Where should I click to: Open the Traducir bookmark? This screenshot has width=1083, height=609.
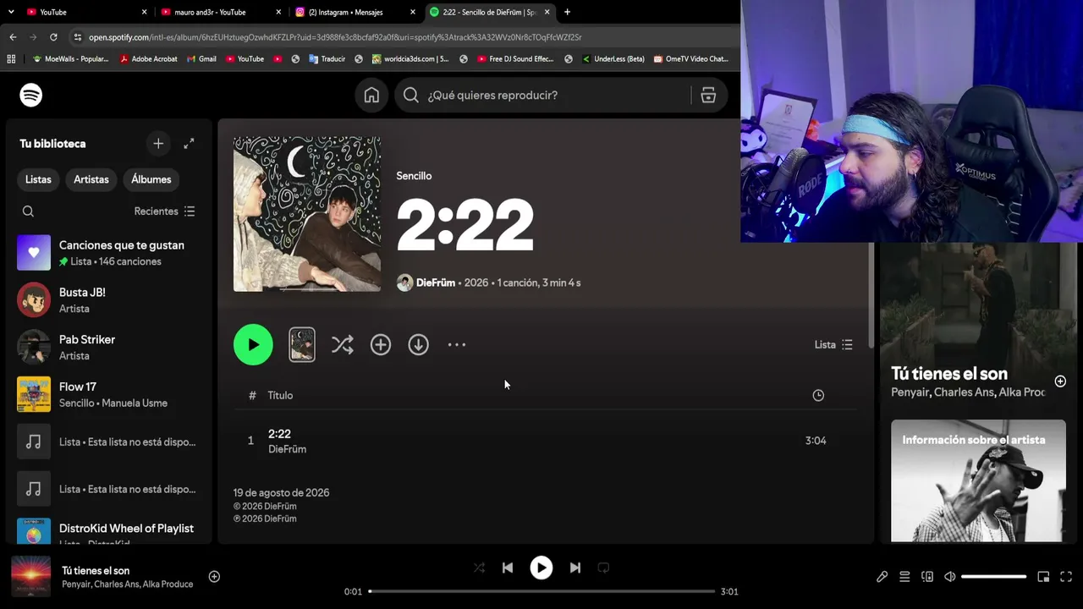click(x=327, y=59)
